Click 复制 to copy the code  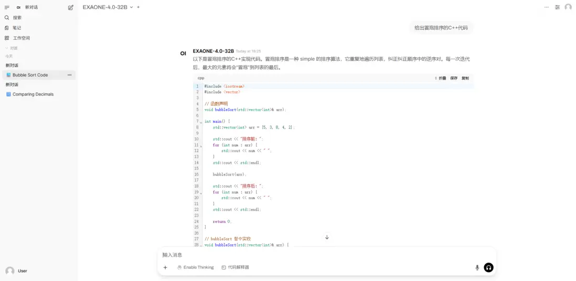point(465,78)
